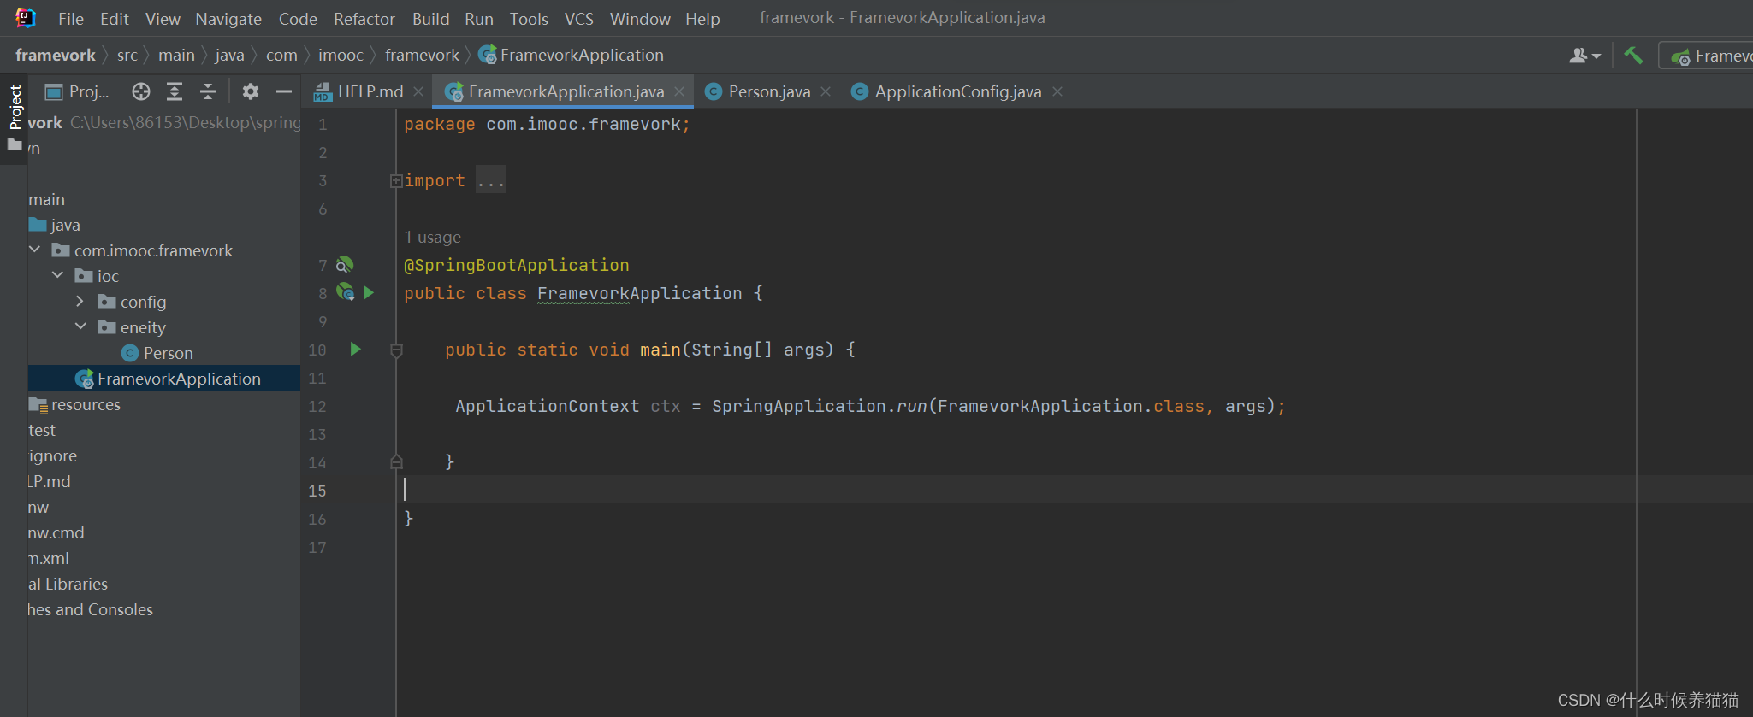This screenshot has width=1753, height=717.
Task: Click the Spring bean gutter icon, line 7
Action: [x=345, y=265]
